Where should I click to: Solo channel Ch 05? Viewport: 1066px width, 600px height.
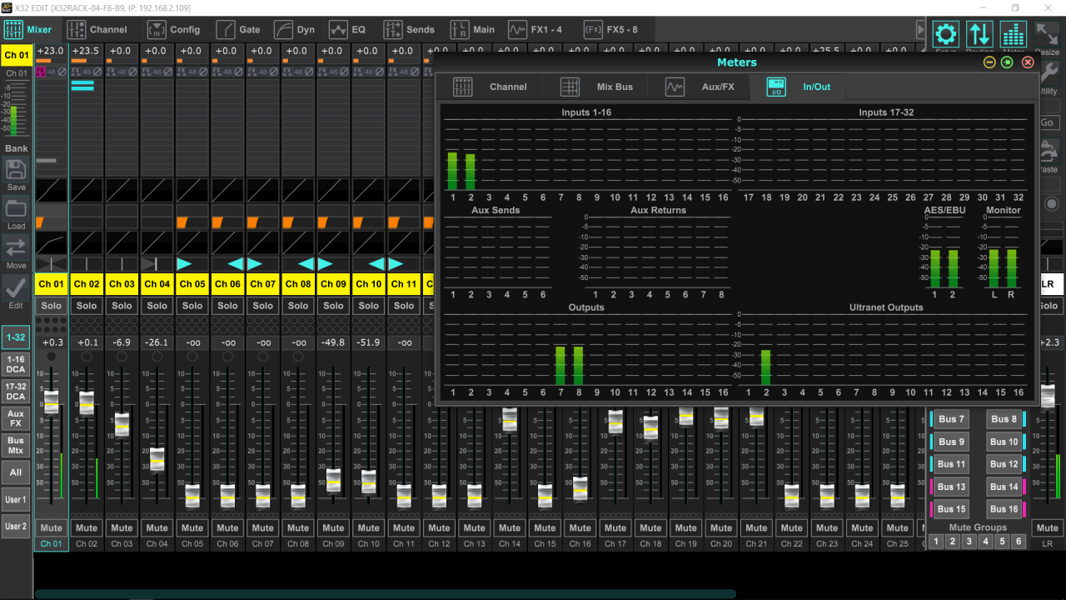click(x=192, y=306)
